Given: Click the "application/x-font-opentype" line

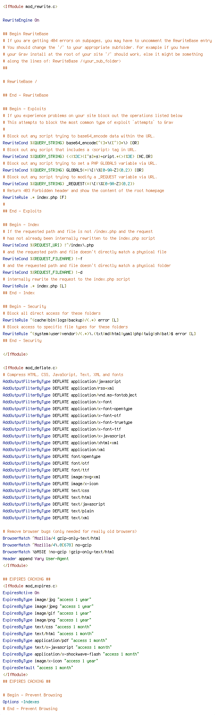Looking at the screenshot, I should pos(67,409).
